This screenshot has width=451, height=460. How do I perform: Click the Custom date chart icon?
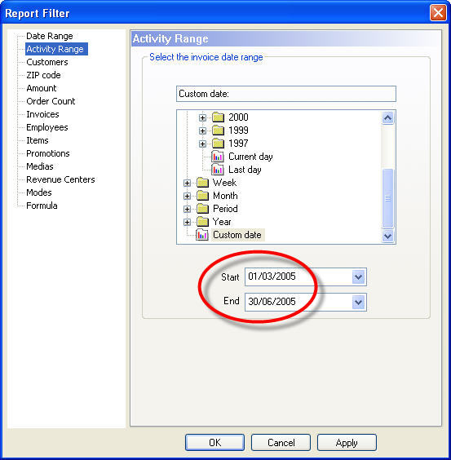pyautogui.click(x=202, y=235)
